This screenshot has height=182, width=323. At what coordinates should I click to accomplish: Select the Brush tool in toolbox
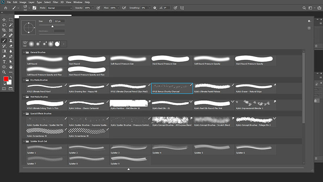4,41
